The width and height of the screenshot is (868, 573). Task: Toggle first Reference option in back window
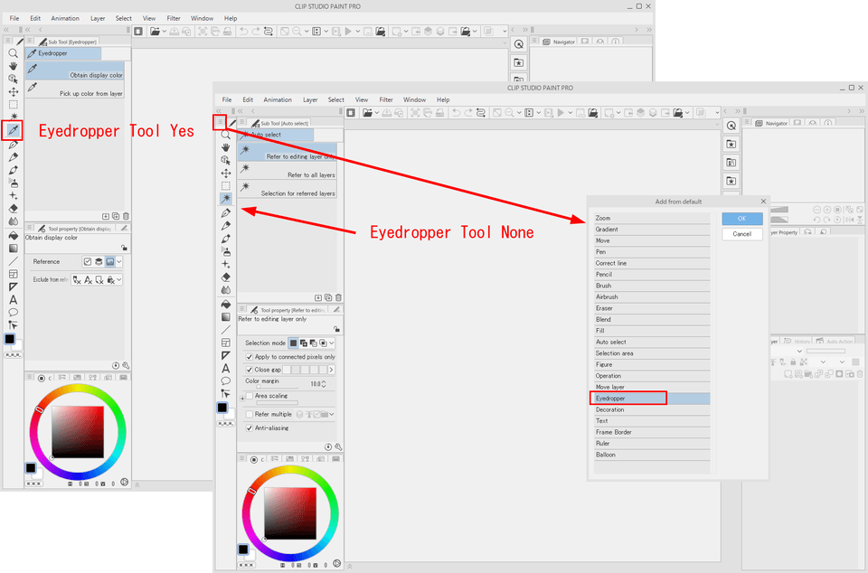click(x=88, y=261)
